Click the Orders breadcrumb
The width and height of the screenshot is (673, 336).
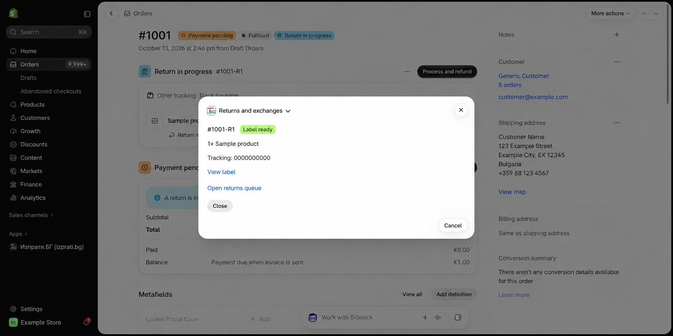point(143,14)
